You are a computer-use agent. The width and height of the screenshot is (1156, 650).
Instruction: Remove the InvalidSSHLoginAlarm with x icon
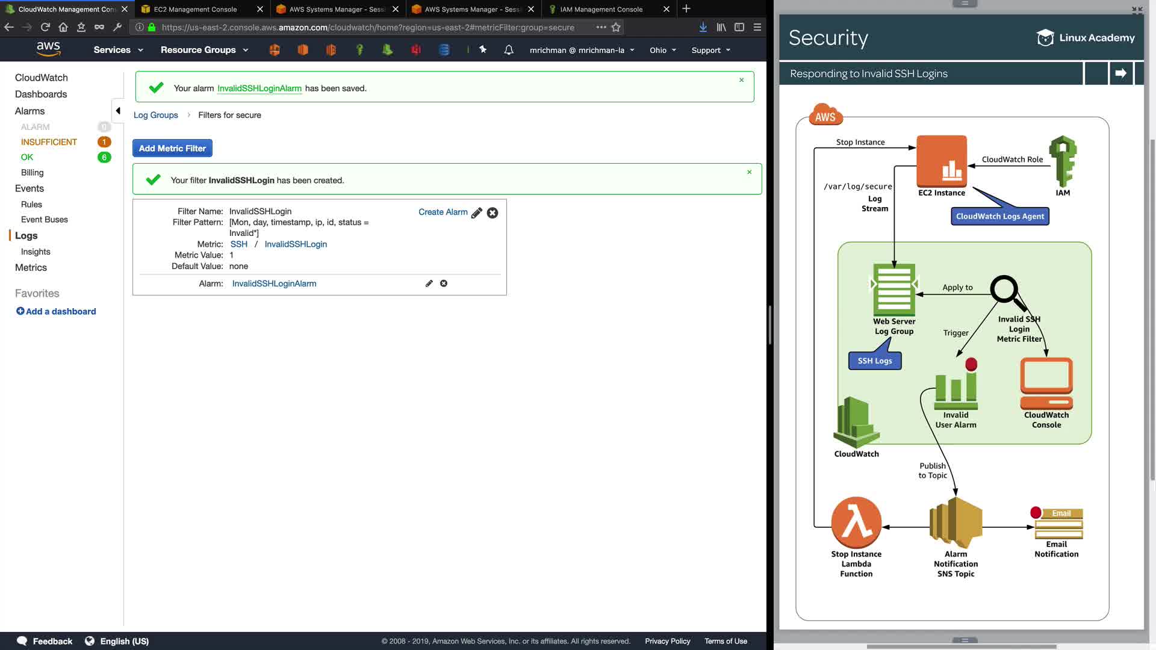(444, 283)
